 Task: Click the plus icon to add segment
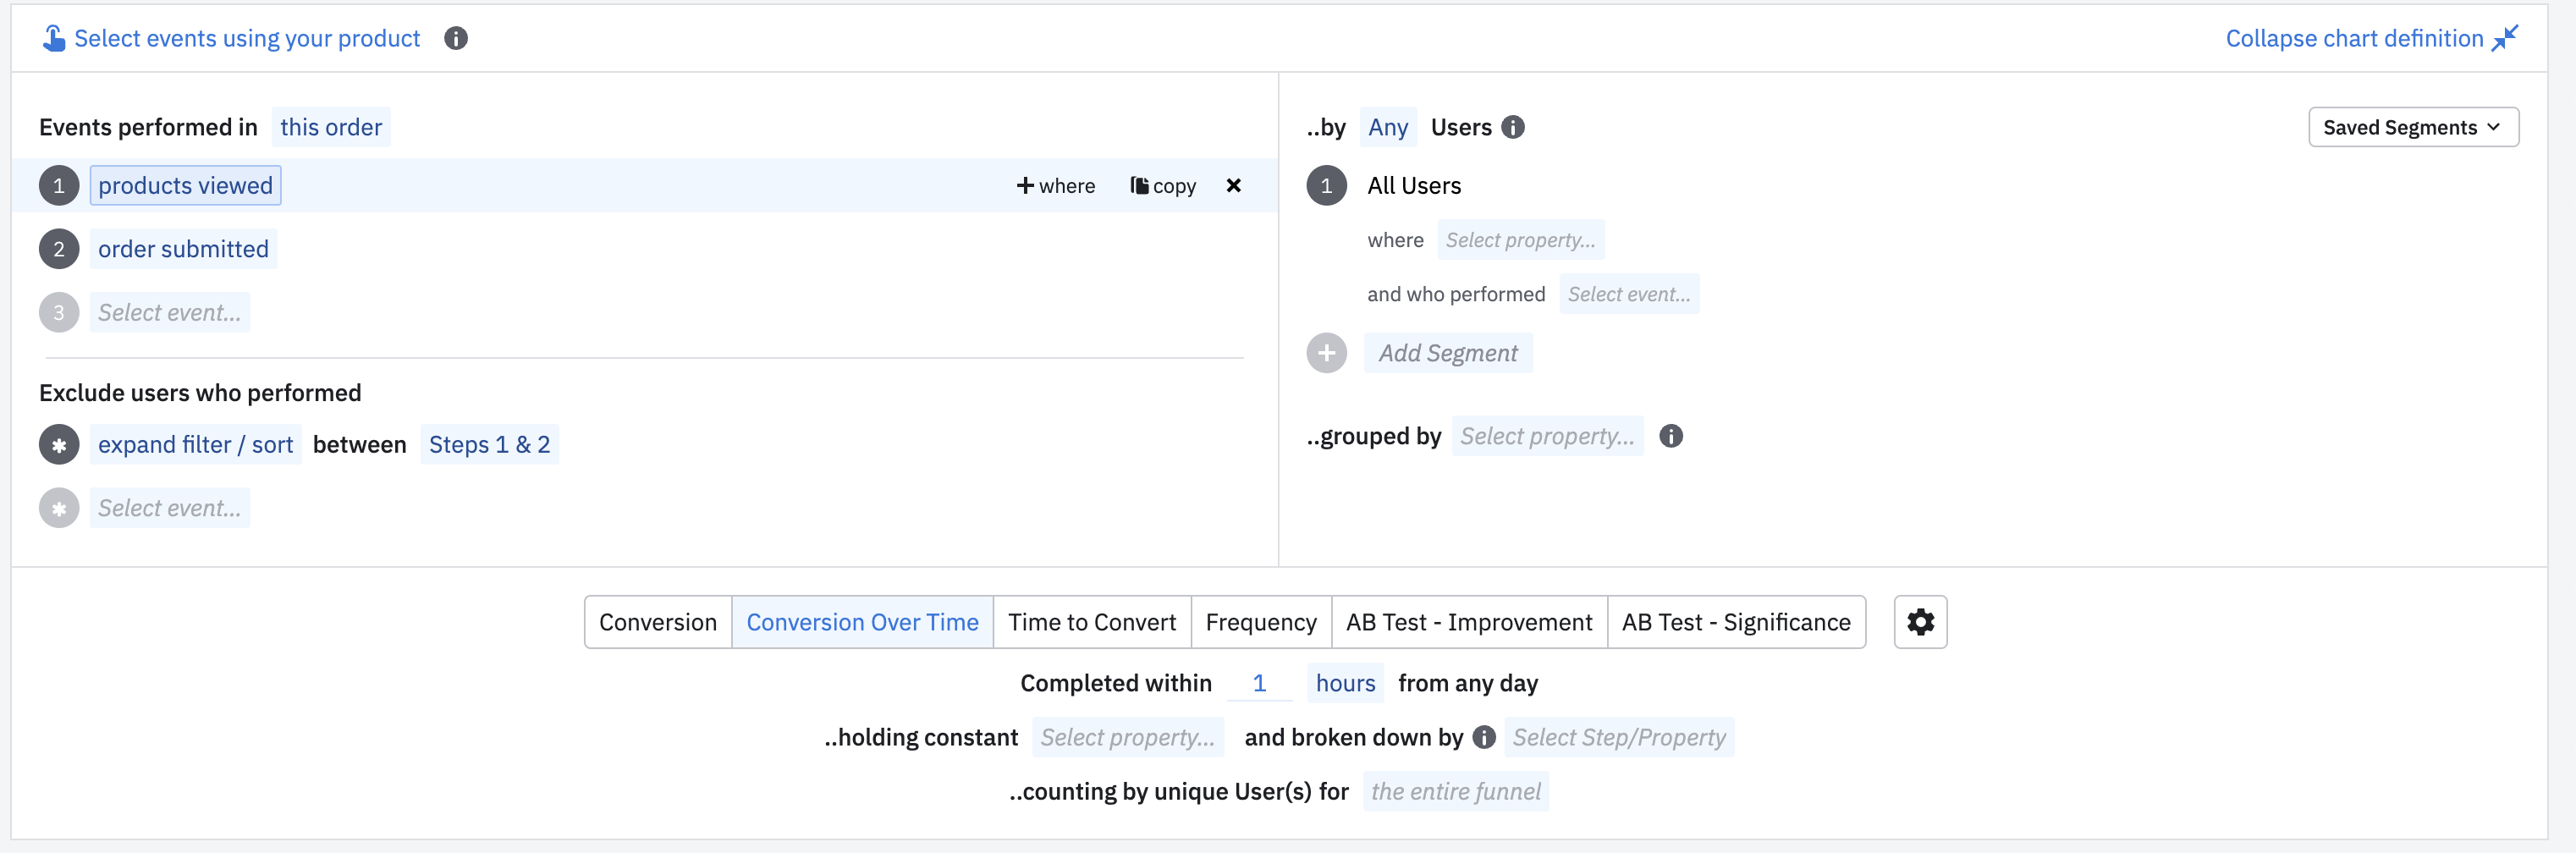click(x=1326, y=353)
